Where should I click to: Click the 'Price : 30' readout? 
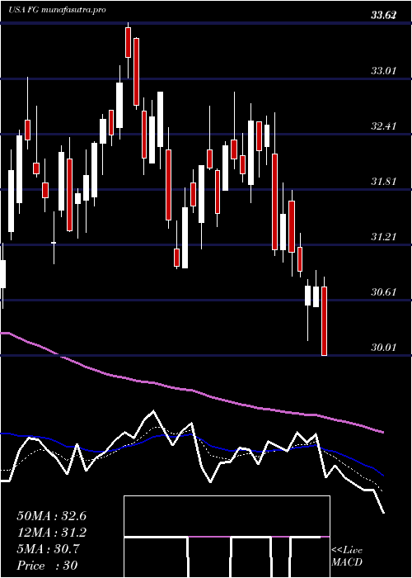coord(47,565)
